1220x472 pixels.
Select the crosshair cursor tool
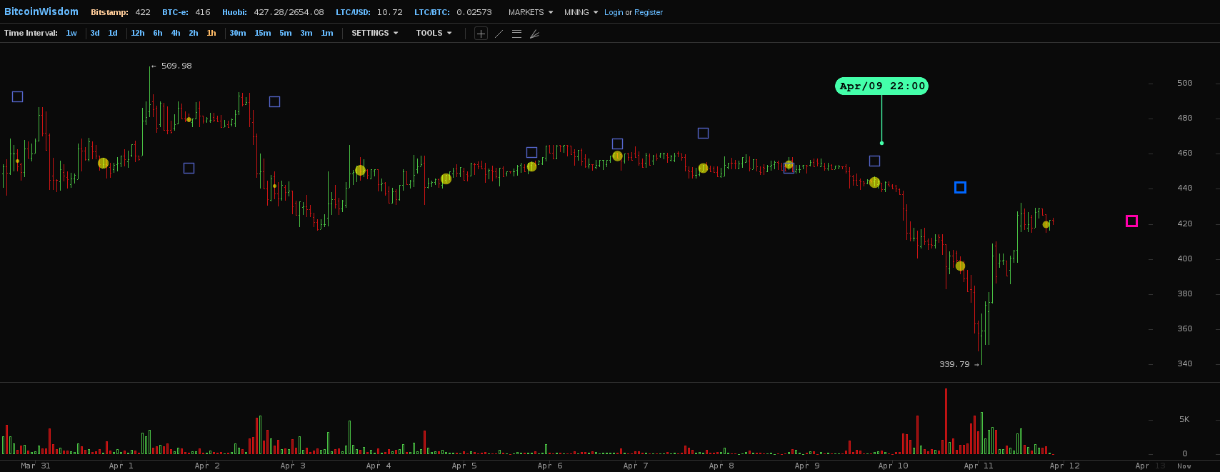(481, 34)
